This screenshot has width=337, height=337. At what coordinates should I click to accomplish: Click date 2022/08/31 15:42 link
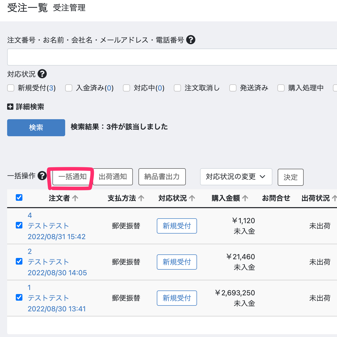57,237
